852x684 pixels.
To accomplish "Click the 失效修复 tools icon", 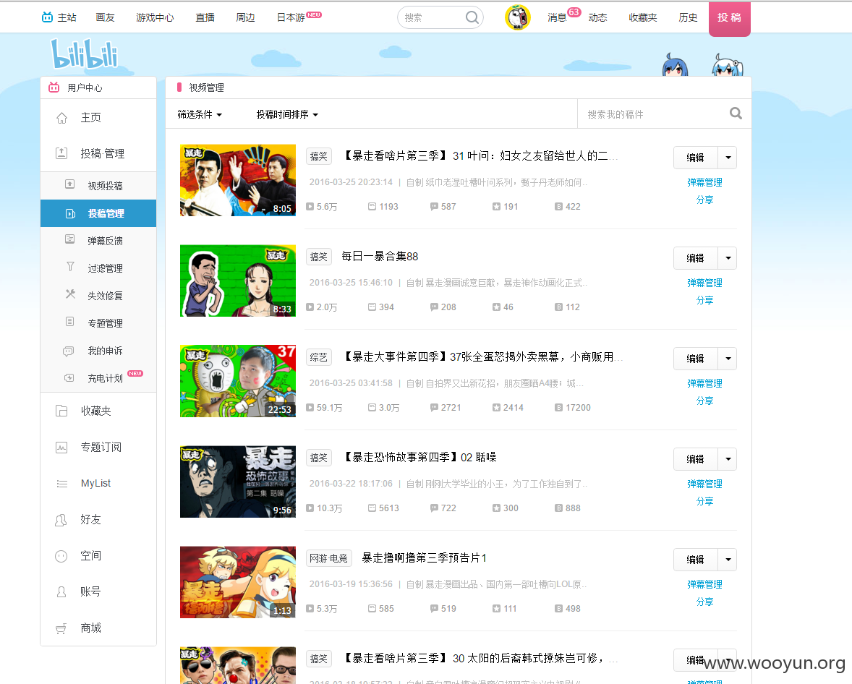I will [x=70, y=294].
